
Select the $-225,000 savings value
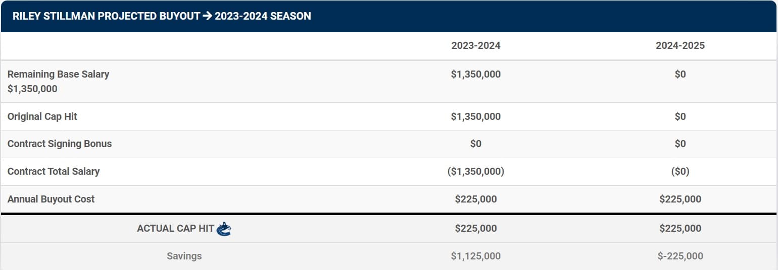pos(680,256)
